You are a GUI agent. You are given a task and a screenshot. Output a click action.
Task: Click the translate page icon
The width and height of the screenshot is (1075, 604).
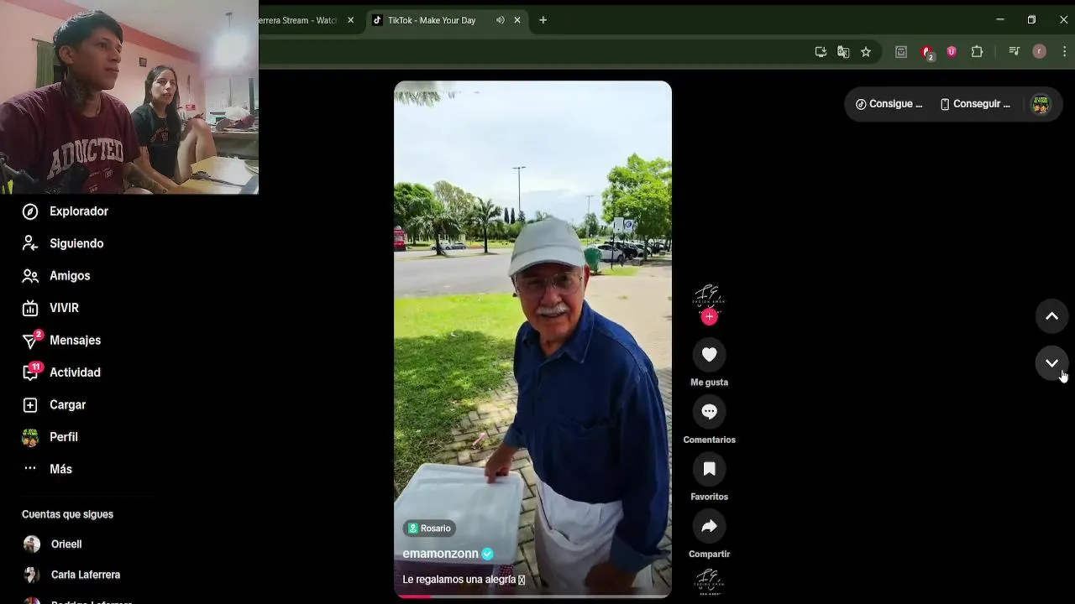click(843, 52)
